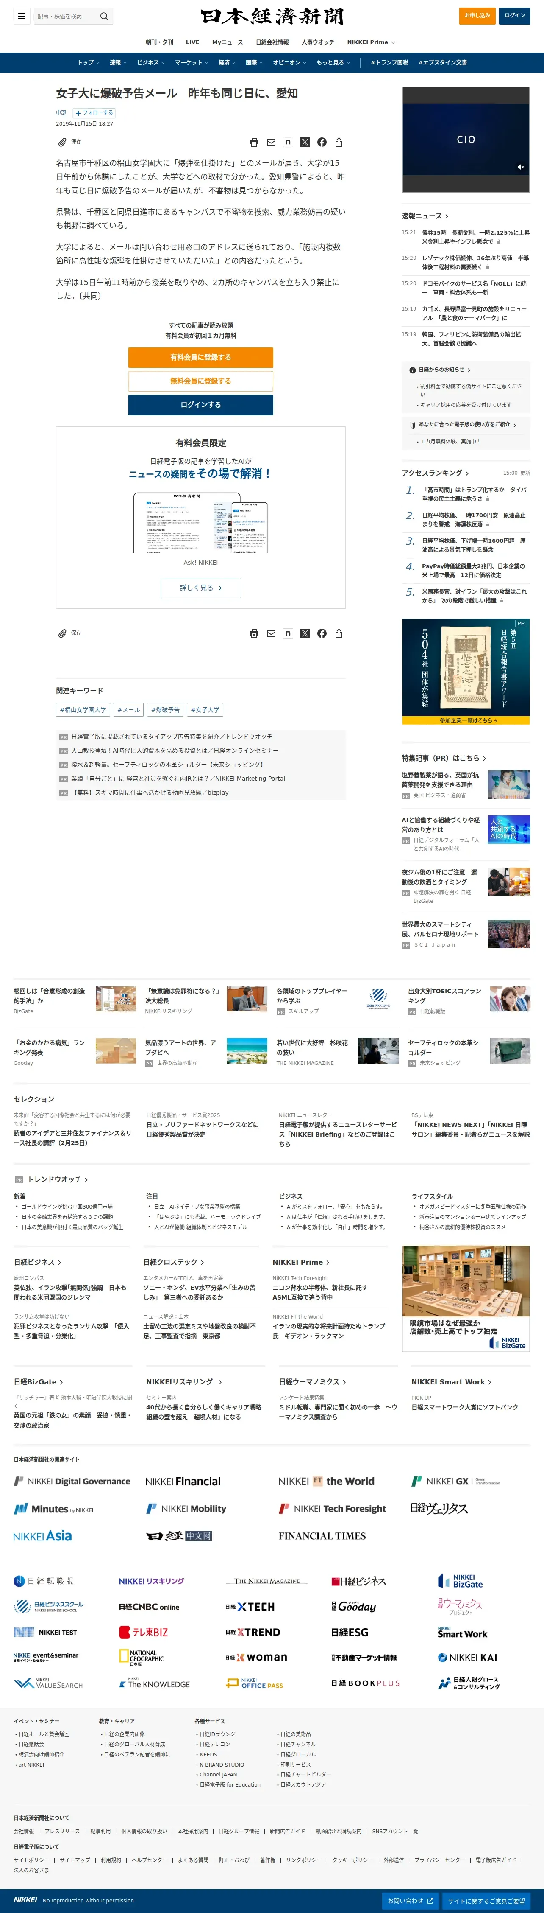This screenshot has height=1913, width=544.
Task: Unmute the CIO video ad
Action: pyautogui.click(x=520, y=167)
